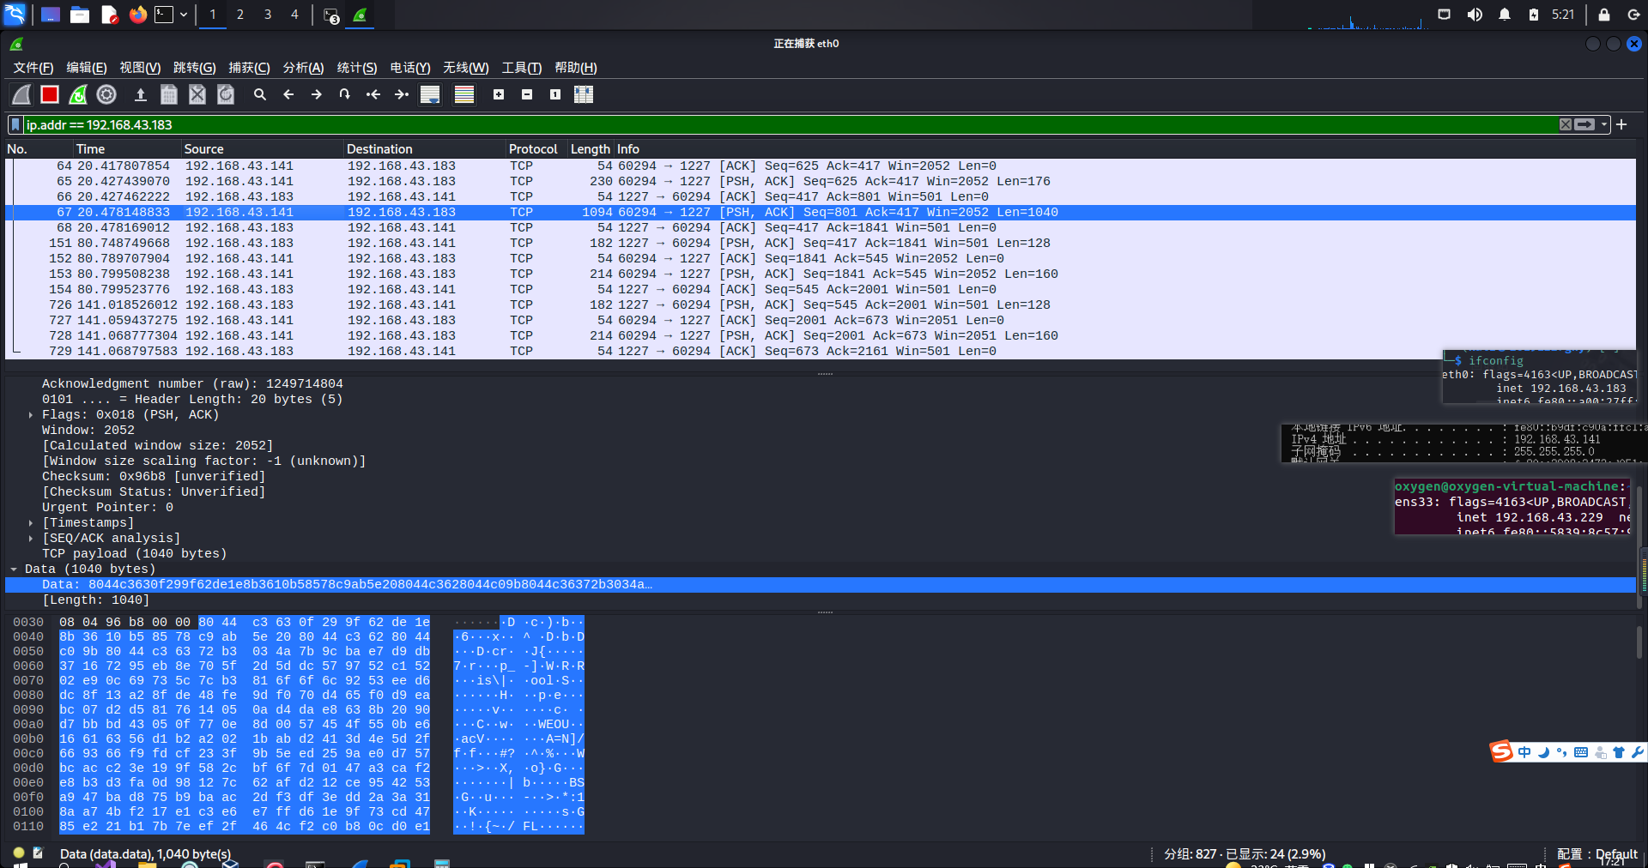Open the 帮助(H) menu
The height and width of the screenshot is (868, 1648).
576,68
